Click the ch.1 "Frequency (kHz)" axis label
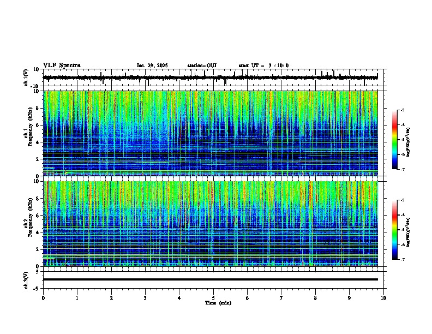Viewport: 432px width, 334px height. [30, 127]
